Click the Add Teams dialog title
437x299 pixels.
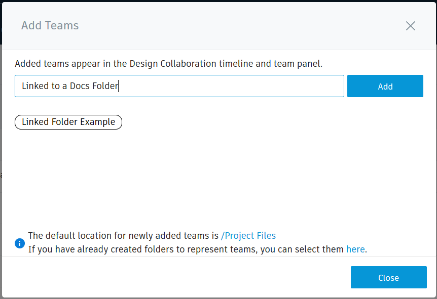coord(50,25)
